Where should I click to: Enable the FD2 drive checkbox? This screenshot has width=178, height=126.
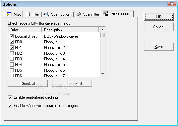12,53
